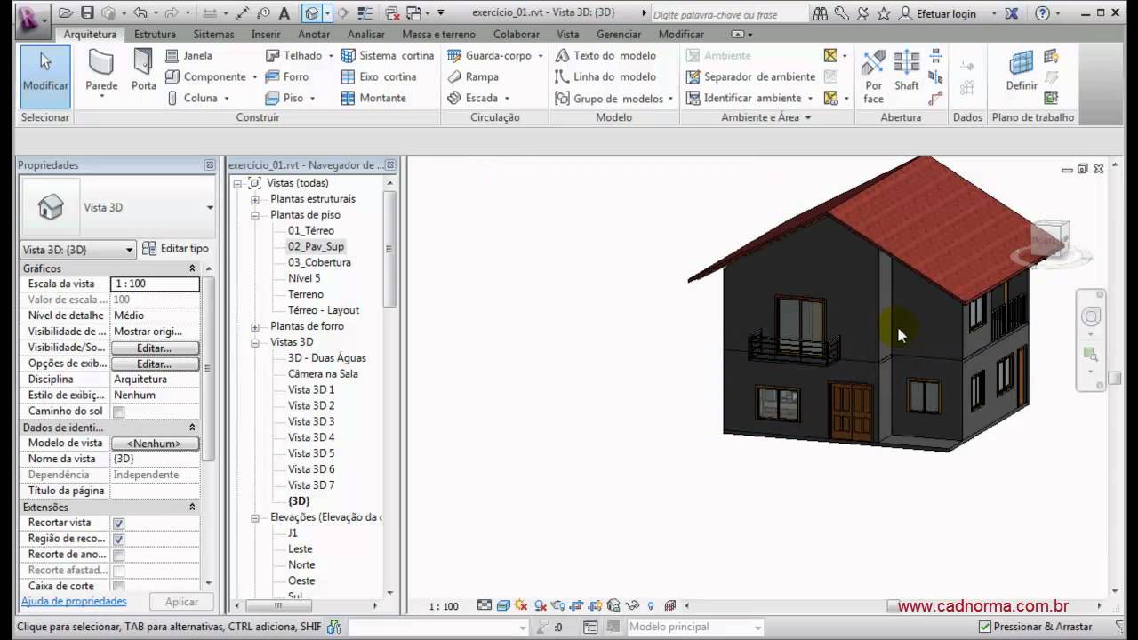This screenshot has width=1138, height=640.
Task: Switch to the Sistemas ribbon tab
Action: (x=213, y=34)
